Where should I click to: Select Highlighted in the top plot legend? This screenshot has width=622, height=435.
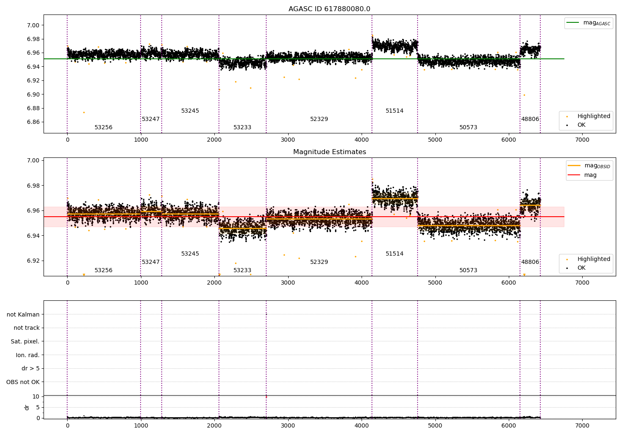point(594,116)
